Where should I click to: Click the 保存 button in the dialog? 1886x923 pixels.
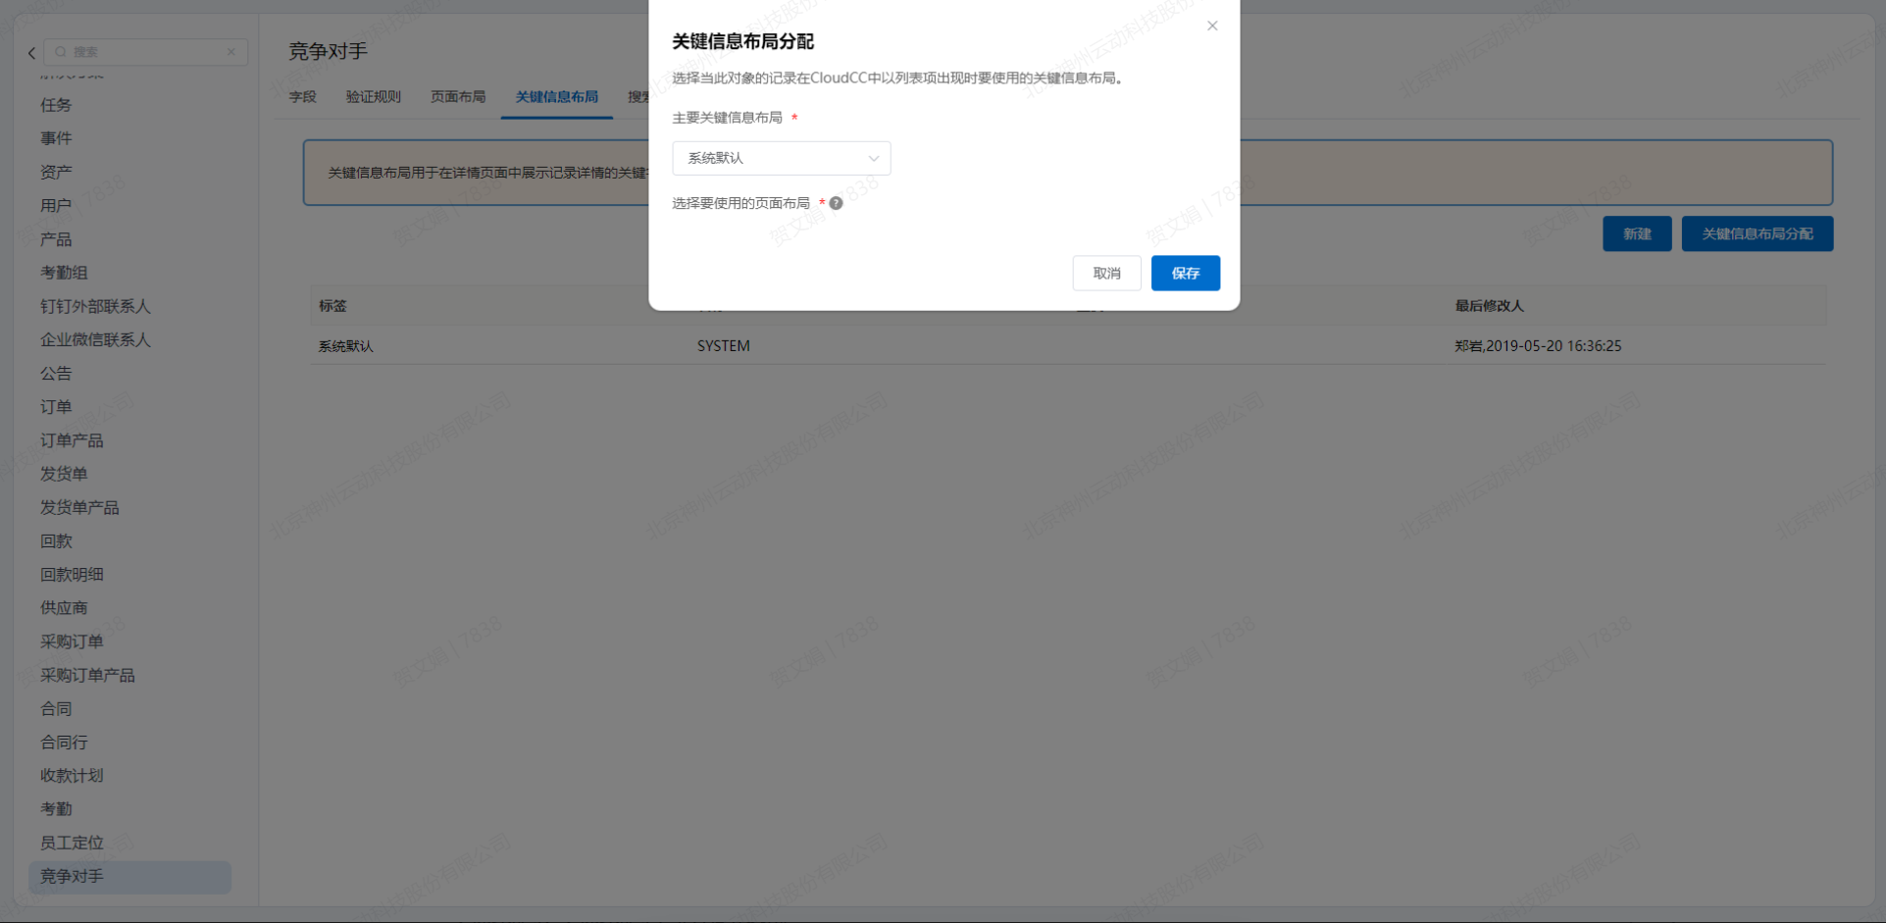click(x=1185, y=273)
